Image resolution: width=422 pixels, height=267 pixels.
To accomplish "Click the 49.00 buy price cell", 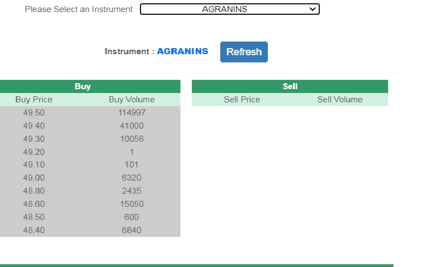I will 34,178.
